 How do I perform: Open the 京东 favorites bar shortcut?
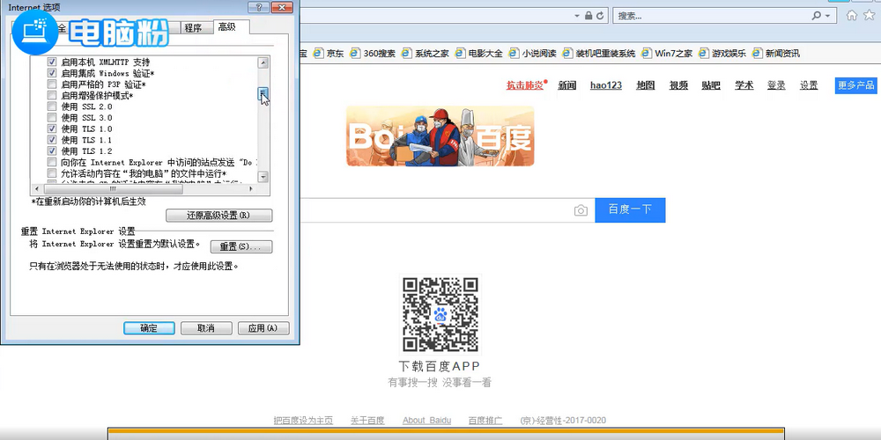pyautogui.click(x=329, y=54)
